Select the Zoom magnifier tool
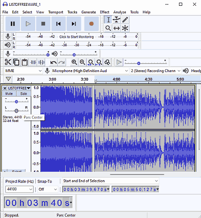This screenshot has height=218, width=201. tap(108, 28)
